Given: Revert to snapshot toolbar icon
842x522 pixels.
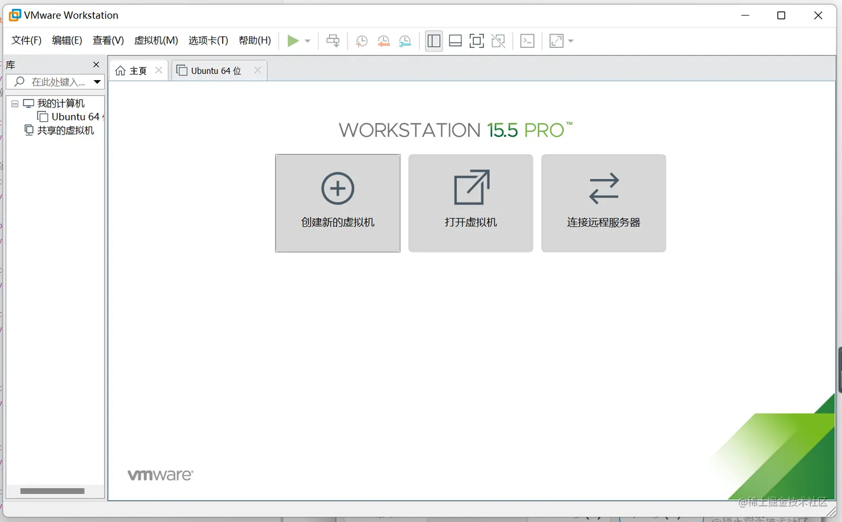Looking at the screenshot, I should 383,41.
